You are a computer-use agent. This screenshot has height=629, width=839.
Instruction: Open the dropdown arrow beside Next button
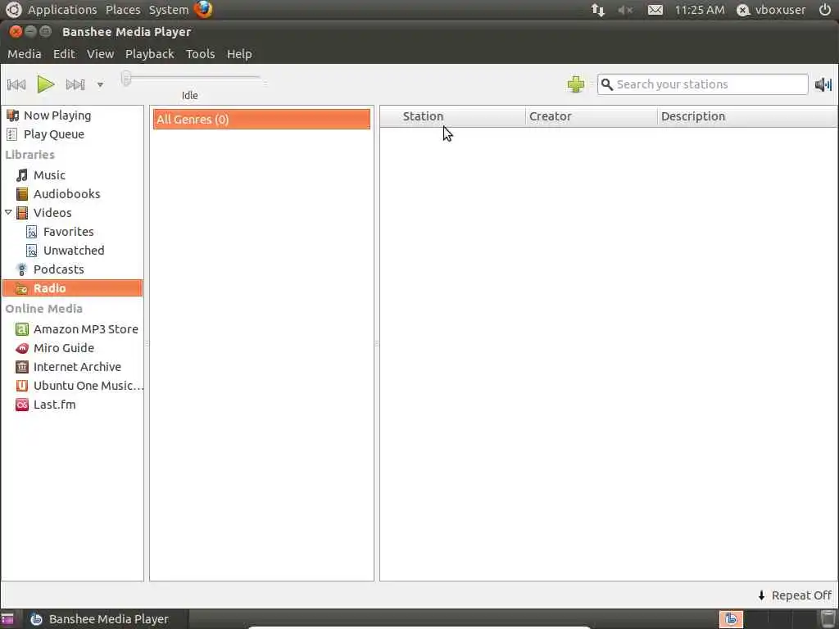100,84
